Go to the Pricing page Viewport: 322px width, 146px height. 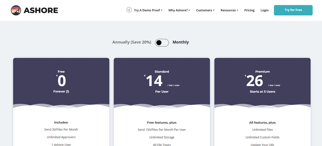(249, 10)
